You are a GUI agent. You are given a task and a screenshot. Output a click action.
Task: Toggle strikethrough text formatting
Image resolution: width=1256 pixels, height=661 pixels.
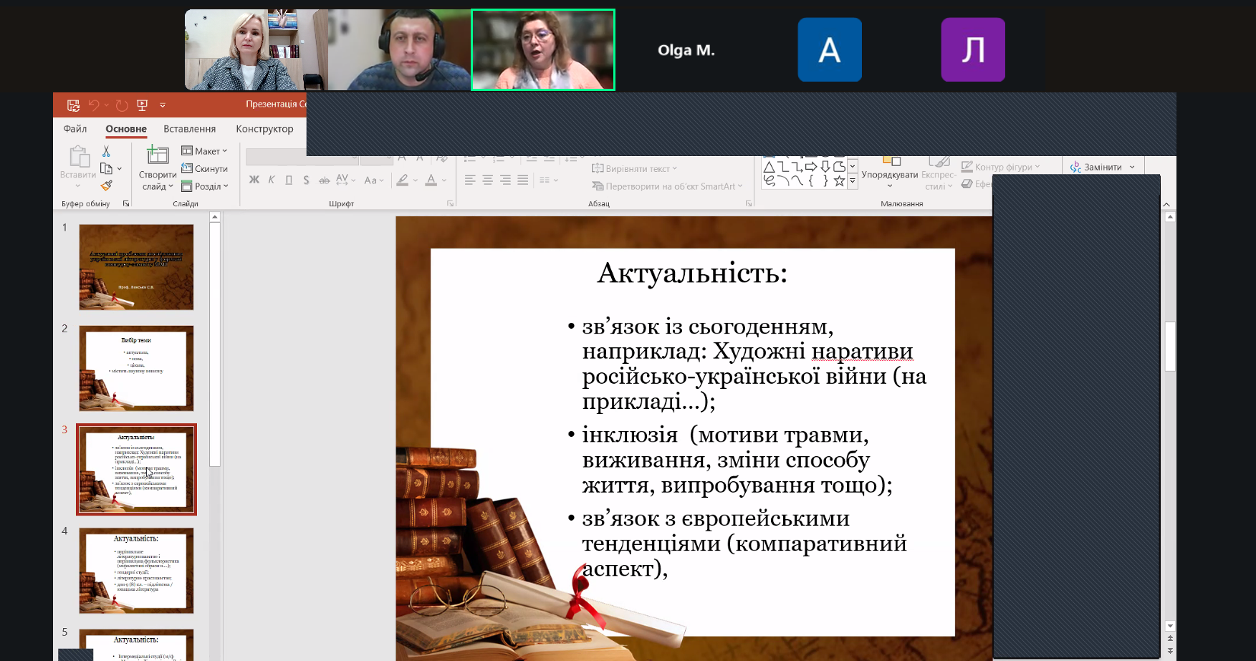point(324,180)
